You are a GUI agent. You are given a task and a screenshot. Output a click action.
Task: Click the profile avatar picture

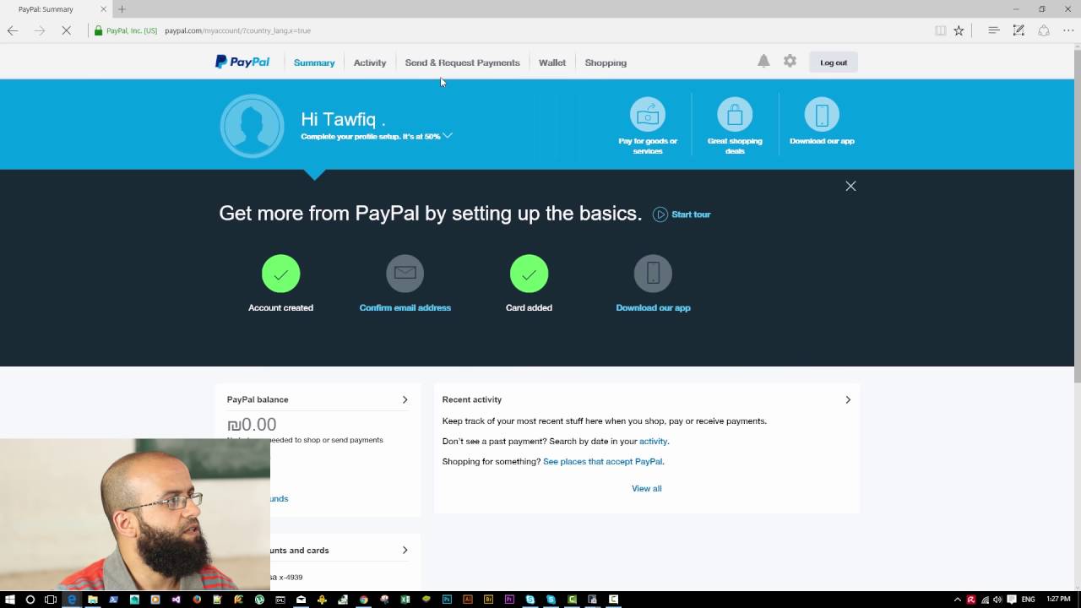252,126
